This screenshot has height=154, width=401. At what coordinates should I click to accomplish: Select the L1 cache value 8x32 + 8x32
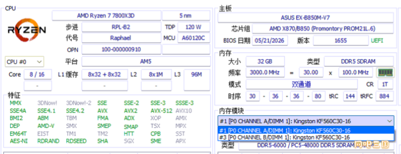point(104,74)
